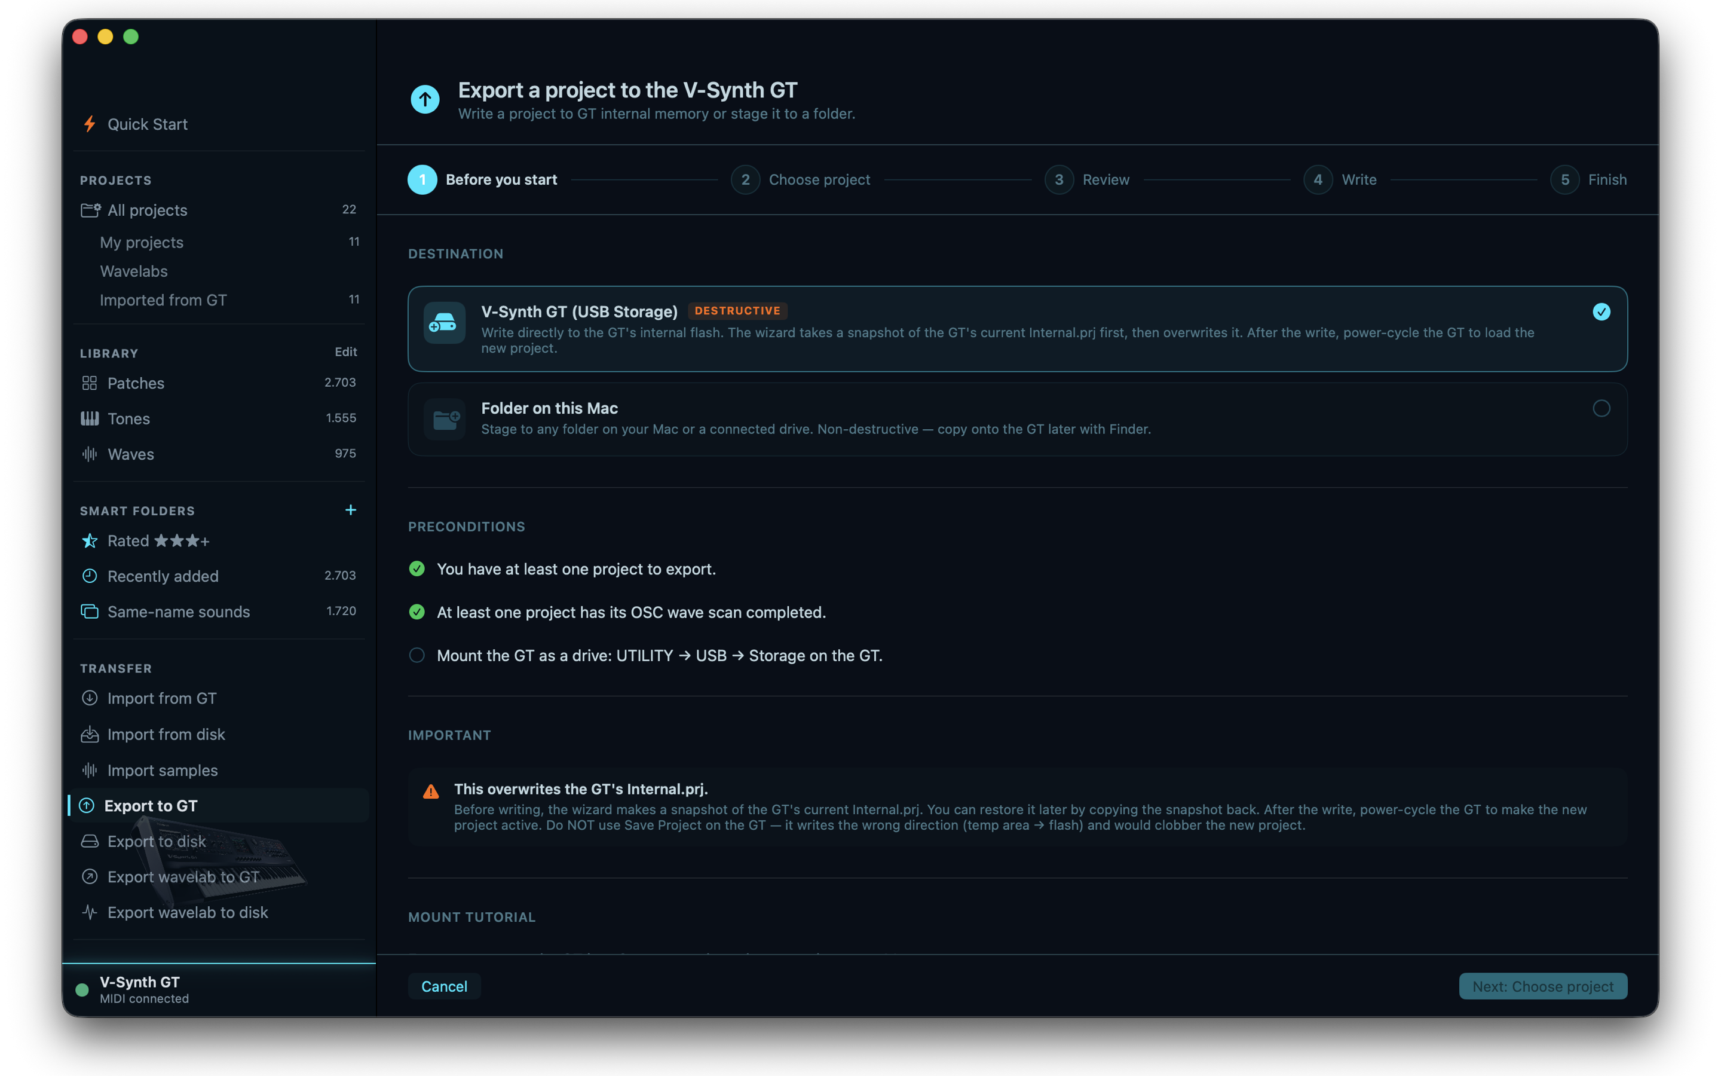Open Export wavelab to disk
Image resolution: width=1721 pixels, height=1076 pixels.
coord(219,912)
